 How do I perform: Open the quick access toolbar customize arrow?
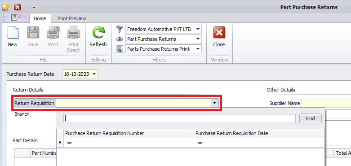34,7
